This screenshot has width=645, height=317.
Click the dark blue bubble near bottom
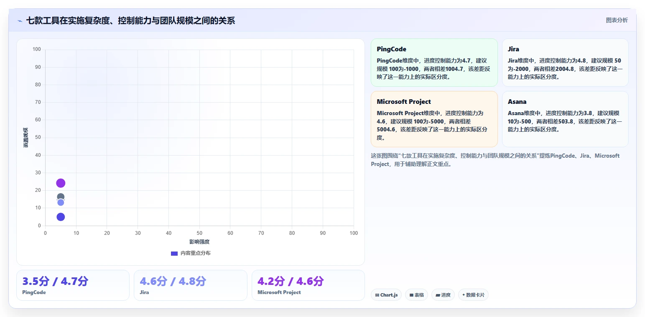click(61, 217)
